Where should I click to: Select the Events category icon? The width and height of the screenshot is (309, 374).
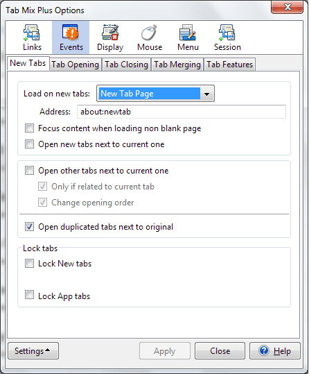tap(71, 37)
